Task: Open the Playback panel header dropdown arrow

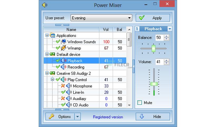Action: pos(170,29)
